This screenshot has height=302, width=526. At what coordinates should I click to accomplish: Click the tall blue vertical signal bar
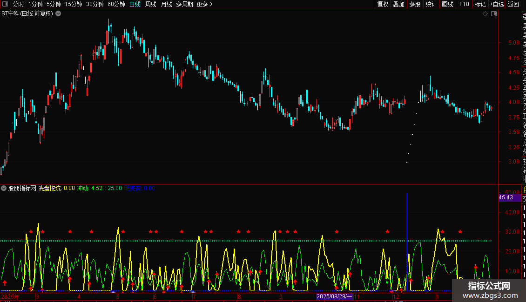(407, 242)
